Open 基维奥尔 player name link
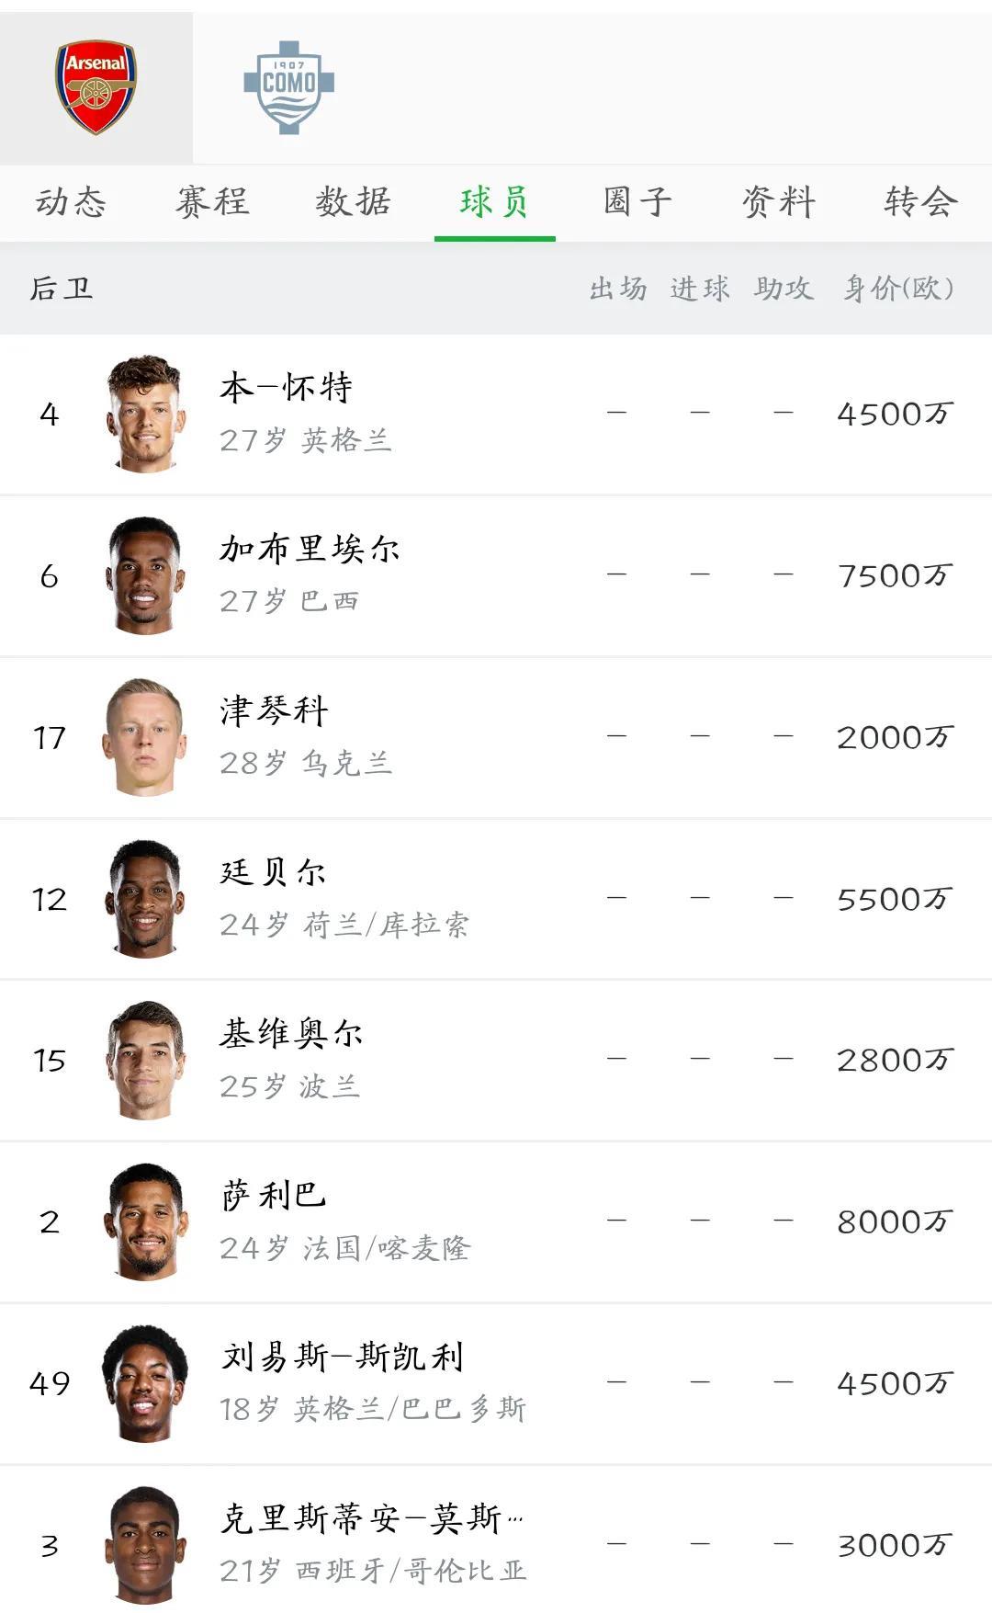Image resolution: width=992 pixels, height=1613 pixels. (x=291, y=1034)
